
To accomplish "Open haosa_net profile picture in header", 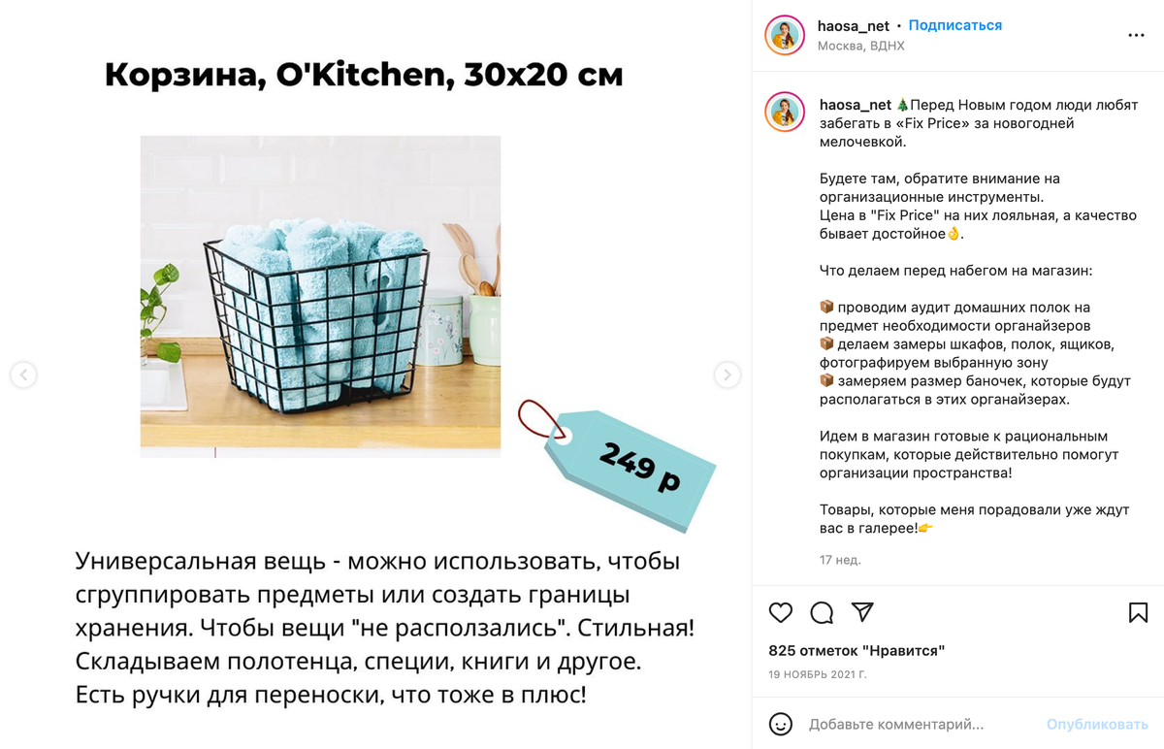I will (x=785, y=35).
